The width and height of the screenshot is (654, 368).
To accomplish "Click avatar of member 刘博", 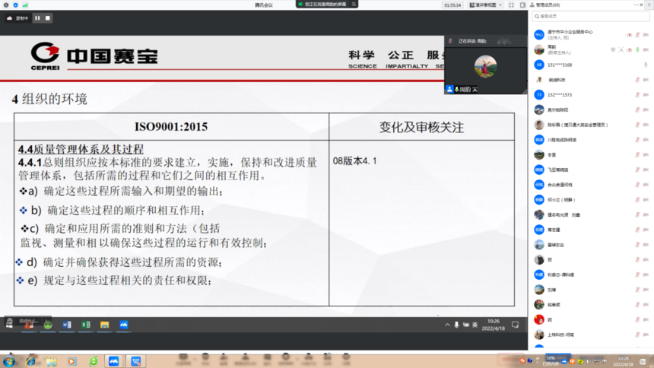I will pos(539,290).
